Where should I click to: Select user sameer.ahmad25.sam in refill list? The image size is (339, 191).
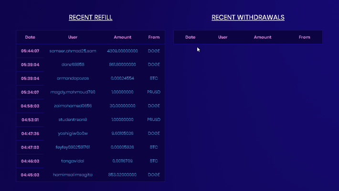click(73, 51)
